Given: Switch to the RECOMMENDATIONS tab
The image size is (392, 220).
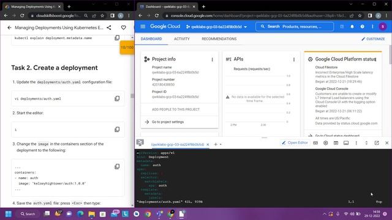Looking at the screenshot, I should coord(219,39).
